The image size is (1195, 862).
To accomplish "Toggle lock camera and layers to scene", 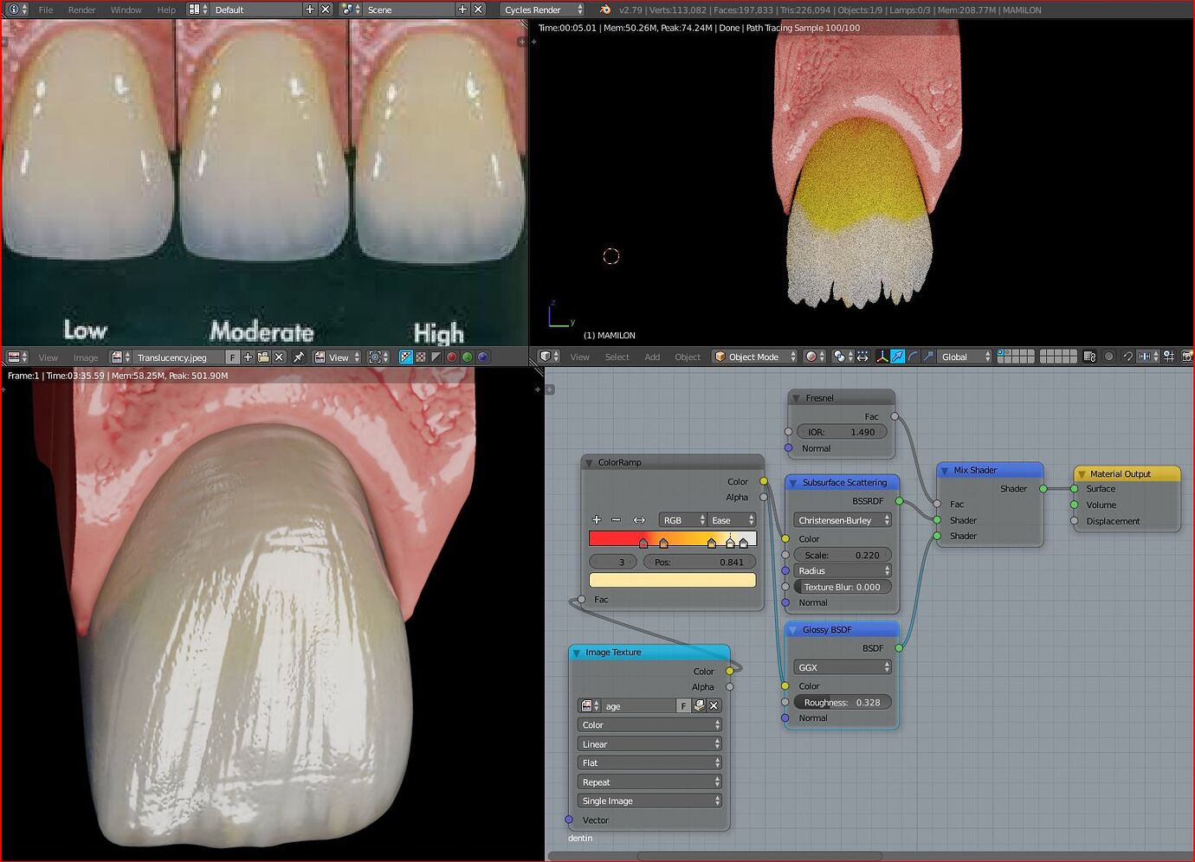I will tap(1089, 357).
